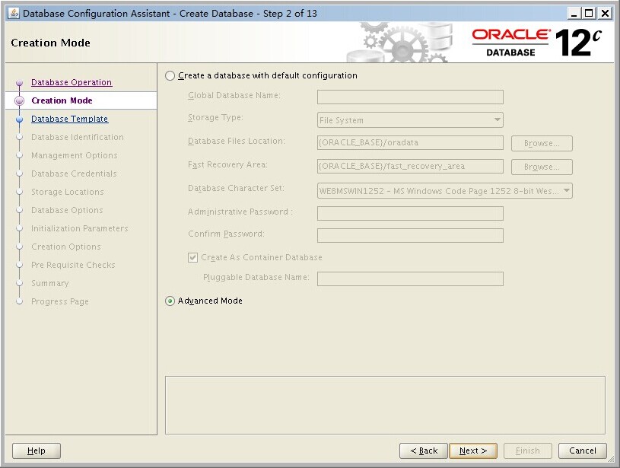Go to Database Operation step

[71, 82]
